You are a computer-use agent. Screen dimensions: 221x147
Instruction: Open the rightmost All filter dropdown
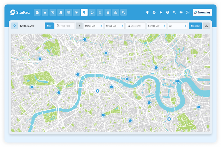point(177,26)
